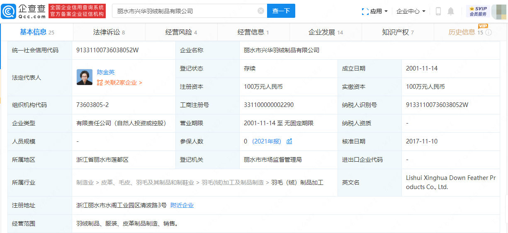508x233 pixels.
Task: Select English name Lishui Xinghua Down Feather Products
Action: [x=451, y=182]
